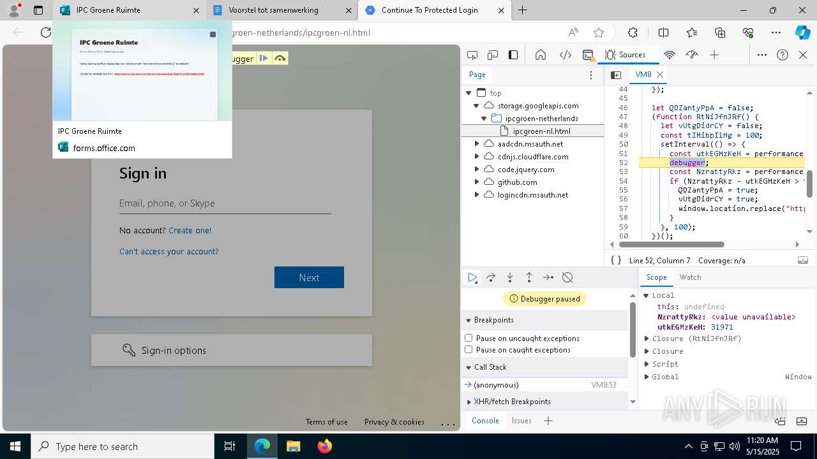Click the Inspect element tool in DevTools
The image size is (817, 459).
click(x=472, y=55)
